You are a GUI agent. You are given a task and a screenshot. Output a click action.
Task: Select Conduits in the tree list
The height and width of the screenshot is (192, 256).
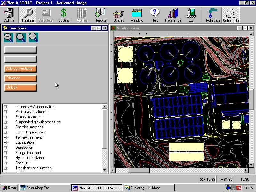point(22,163)
